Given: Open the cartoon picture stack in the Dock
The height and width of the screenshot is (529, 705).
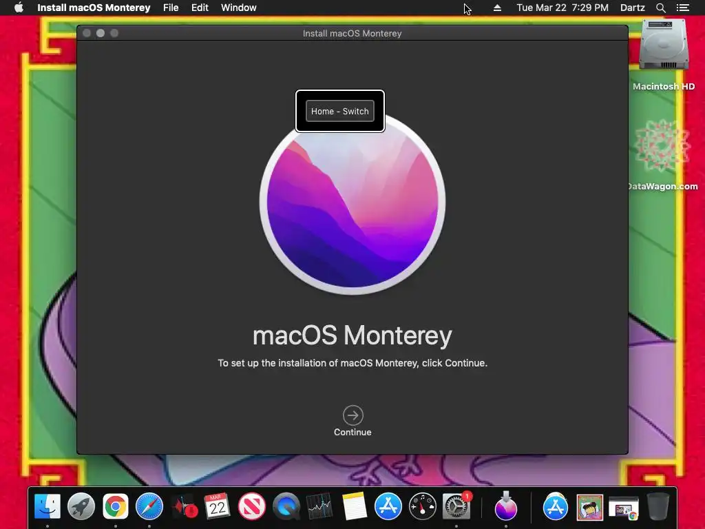Looking at the screenshot, I should click(590, 506).
